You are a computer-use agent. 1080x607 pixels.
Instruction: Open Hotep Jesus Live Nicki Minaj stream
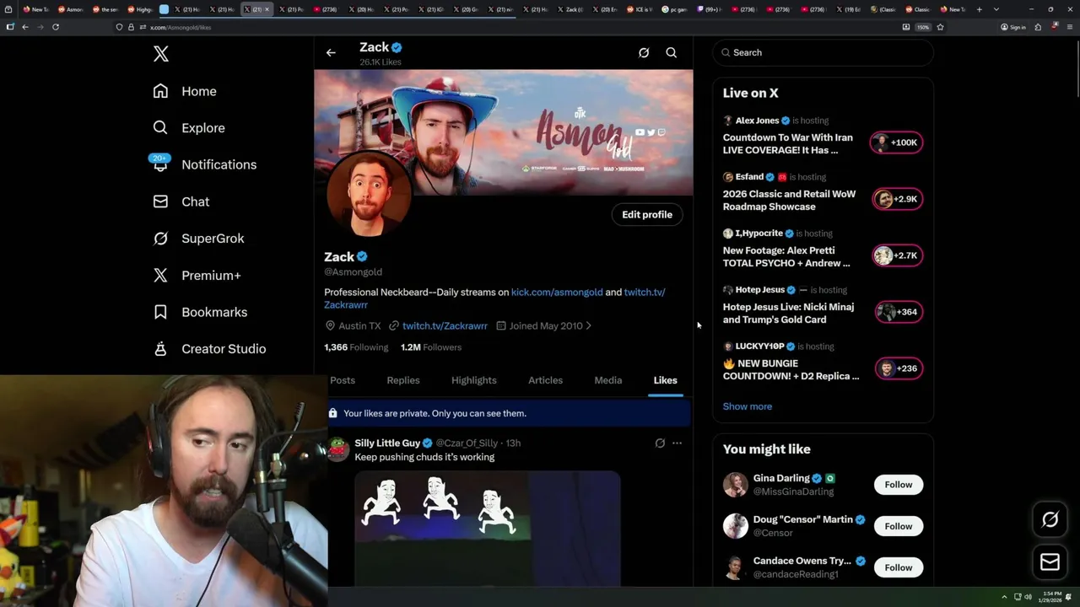tap(789, 314)
